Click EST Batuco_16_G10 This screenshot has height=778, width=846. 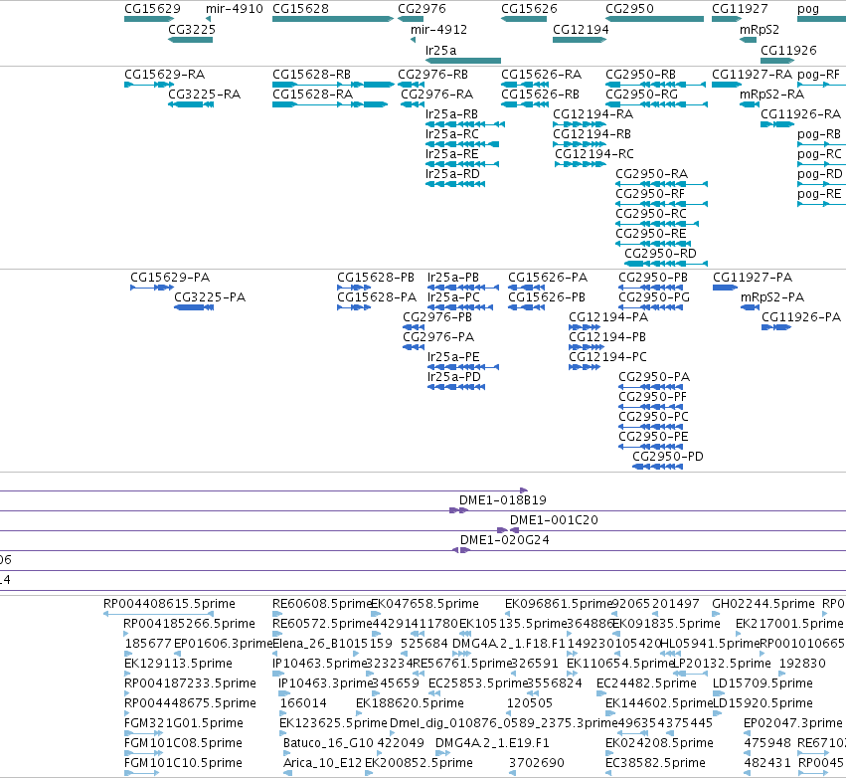(328, 743)
